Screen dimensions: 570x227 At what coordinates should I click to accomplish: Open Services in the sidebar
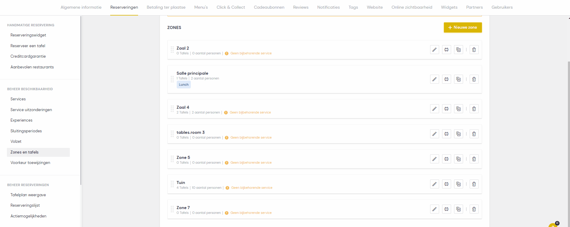pos(18,99)
